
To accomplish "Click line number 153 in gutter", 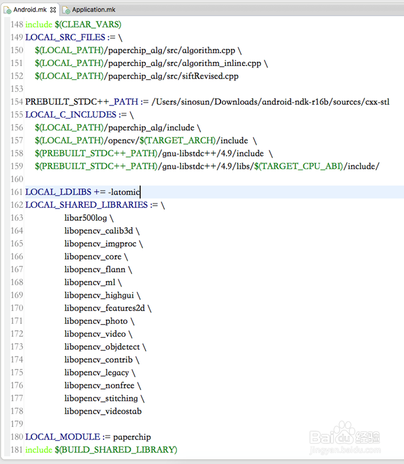I will 17,89.
